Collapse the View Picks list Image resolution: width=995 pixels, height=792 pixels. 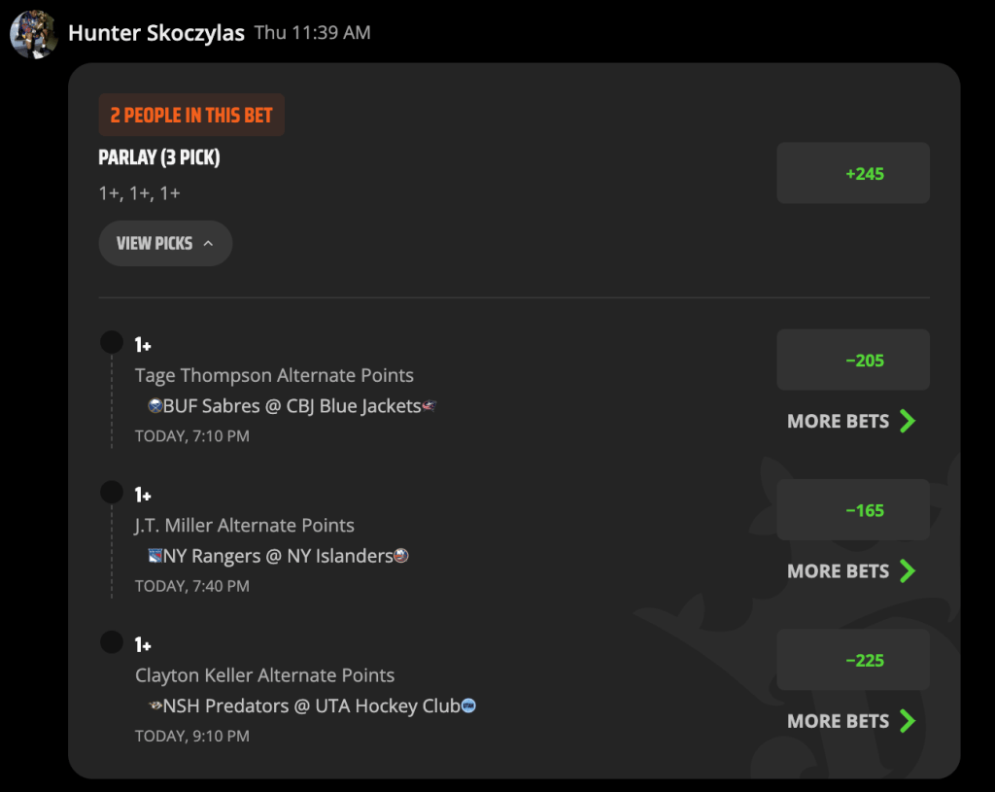point(165,243)
